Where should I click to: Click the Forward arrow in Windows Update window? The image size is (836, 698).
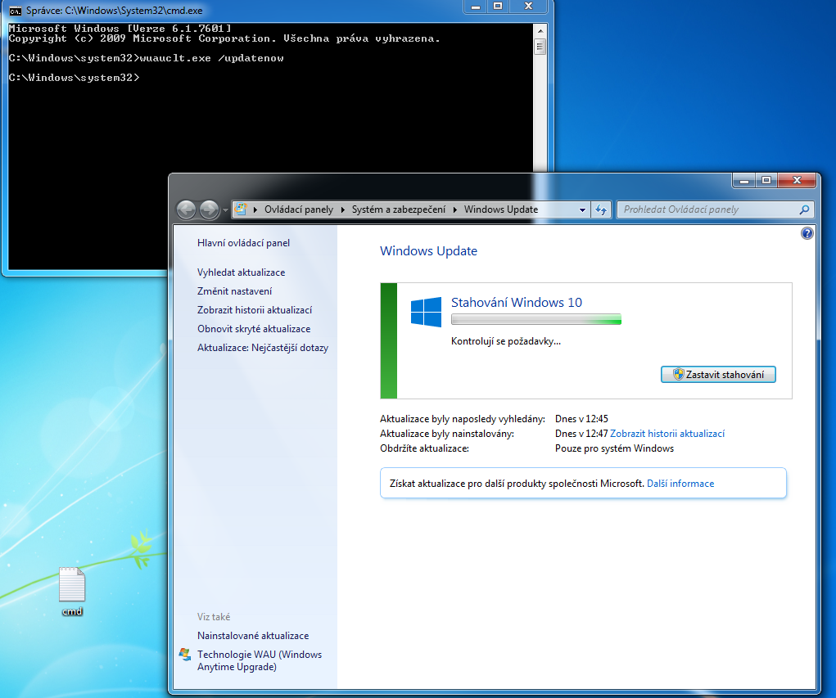point(209,209)
